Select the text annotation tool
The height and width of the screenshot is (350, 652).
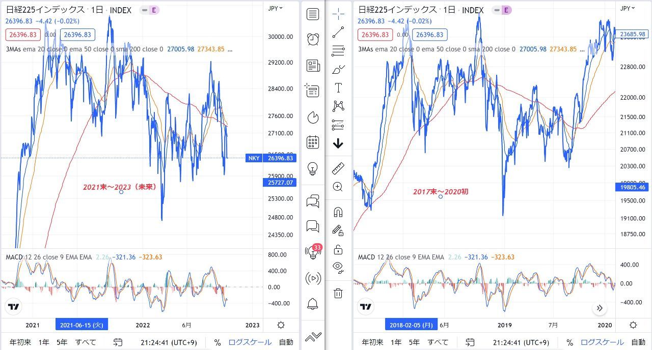tap(338, 88)
